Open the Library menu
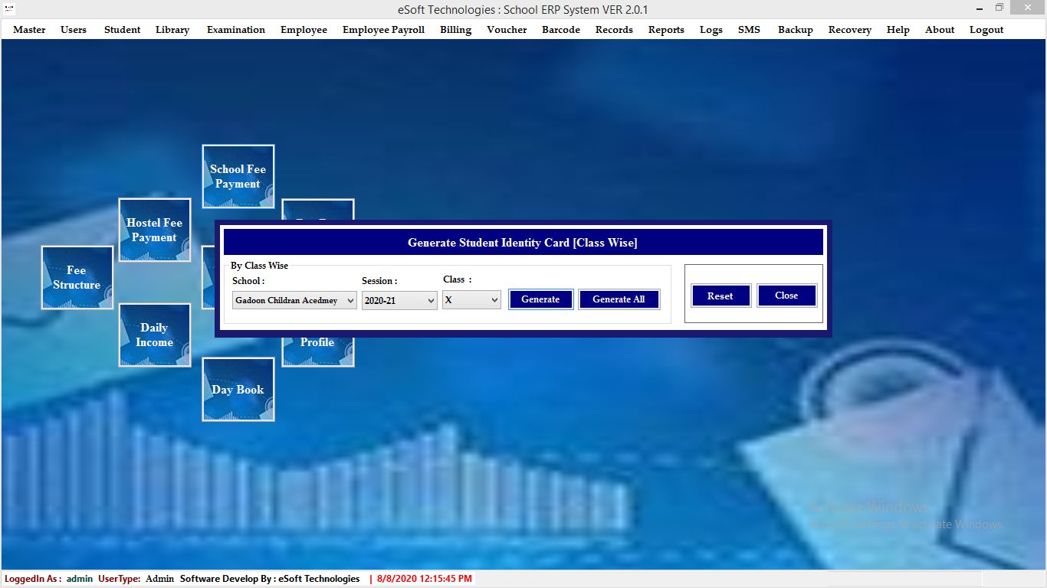 tap(172, 30)
